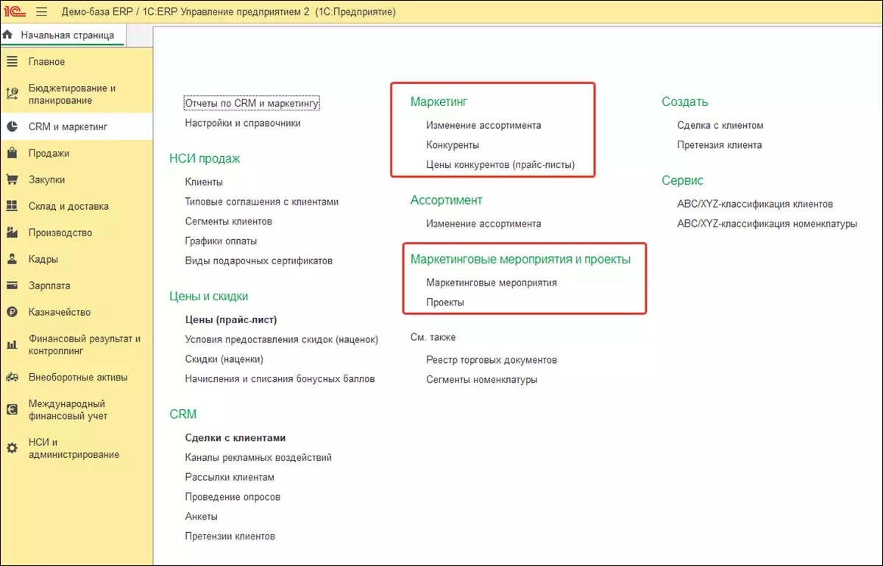Screen dimensions: 883x566
Task: Open the Склад и доставка section
Action: coord(68,206)
